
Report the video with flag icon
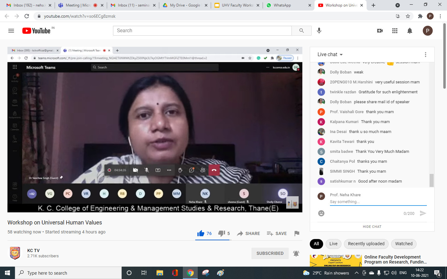(x=297, y=233)
